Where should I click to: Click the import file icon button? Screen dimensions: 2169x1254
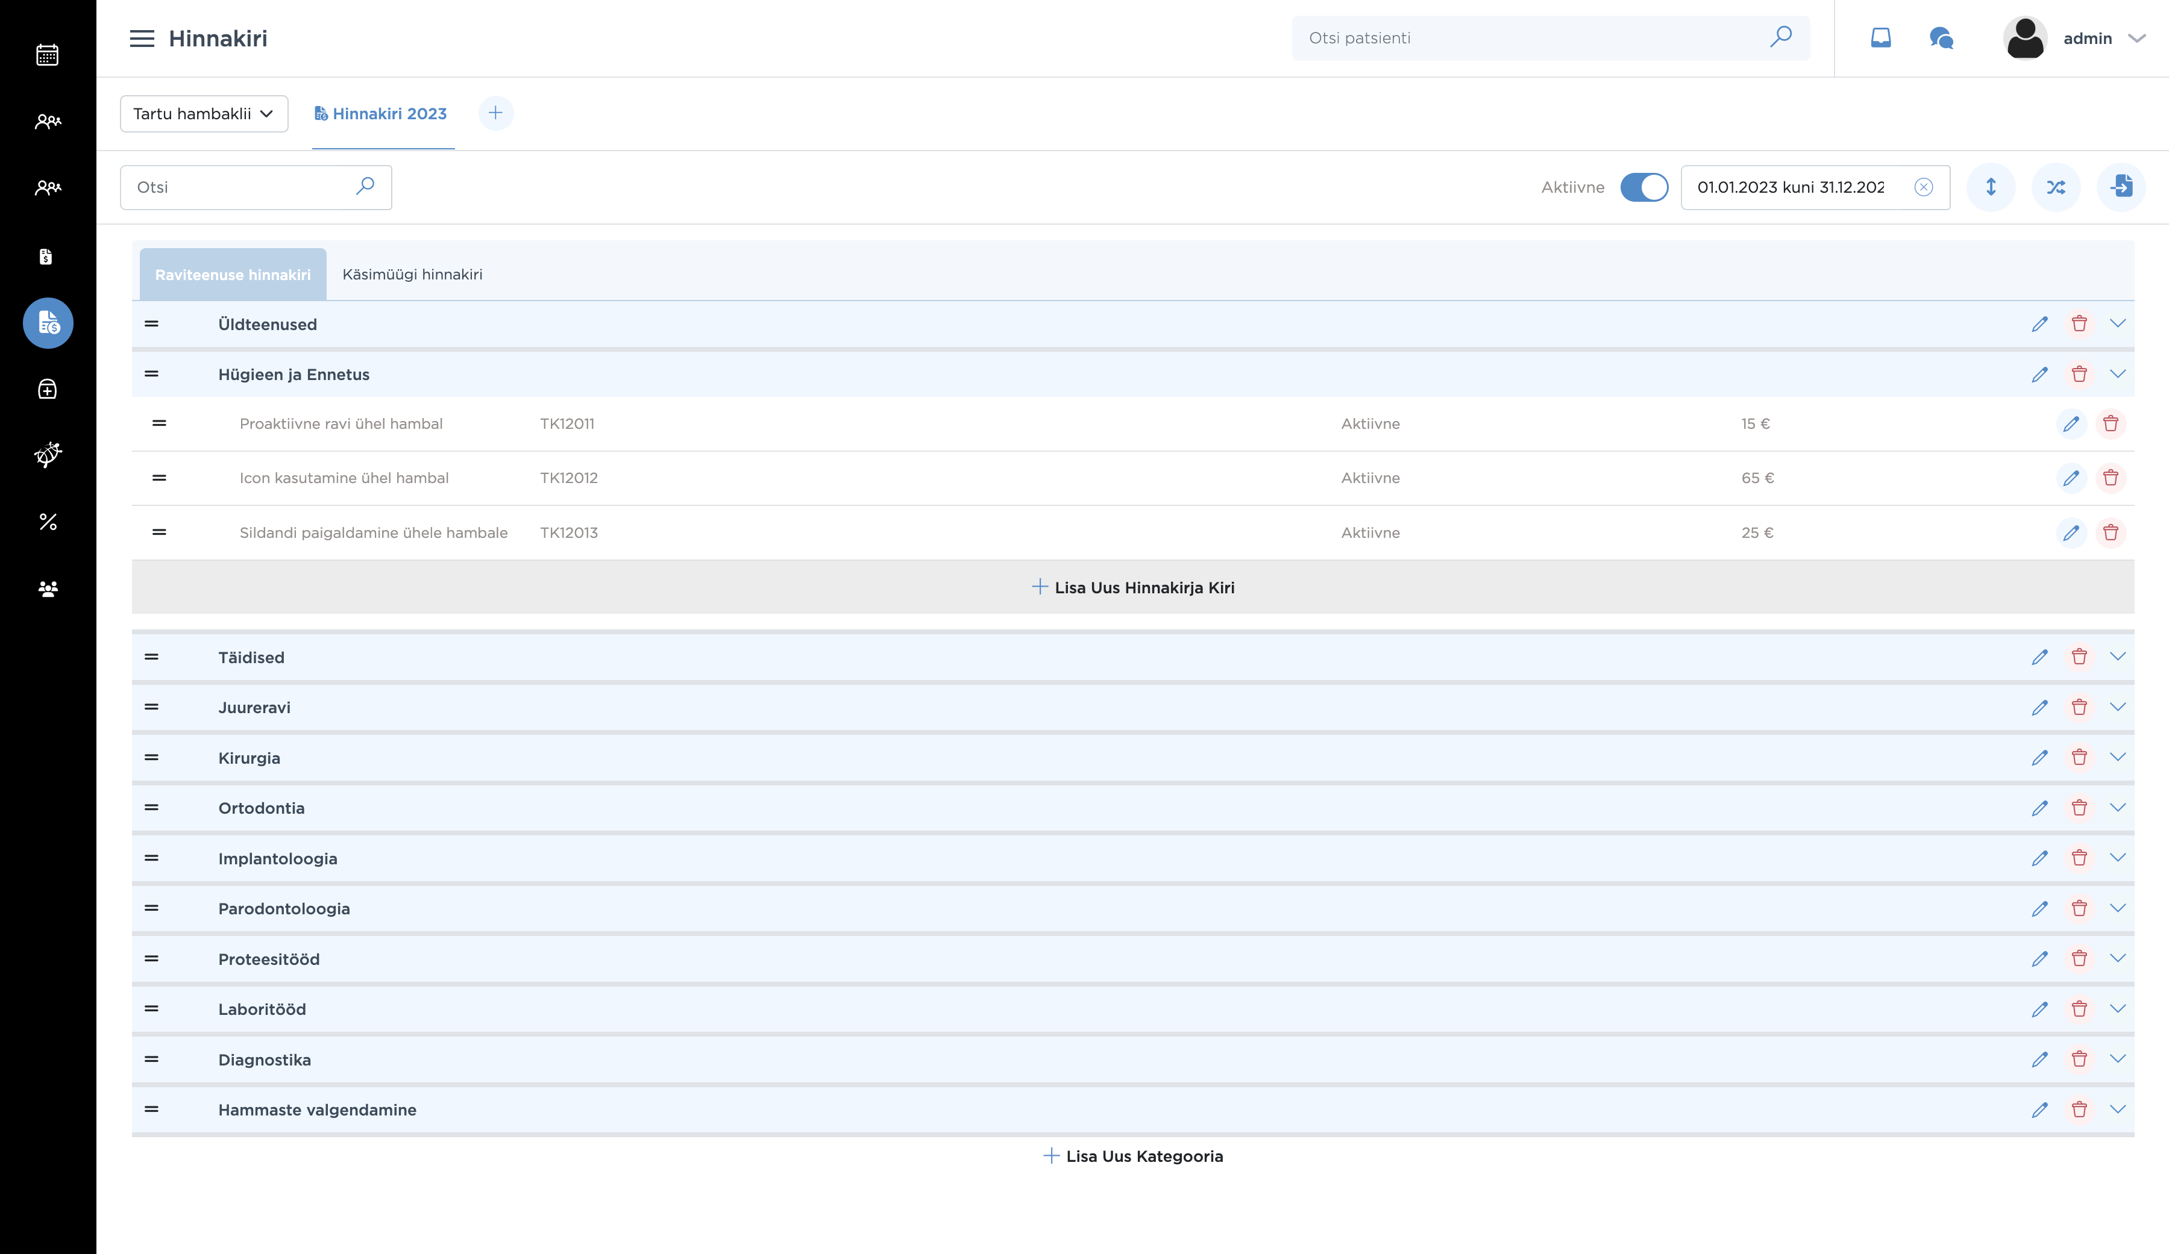coord(2121,187)
